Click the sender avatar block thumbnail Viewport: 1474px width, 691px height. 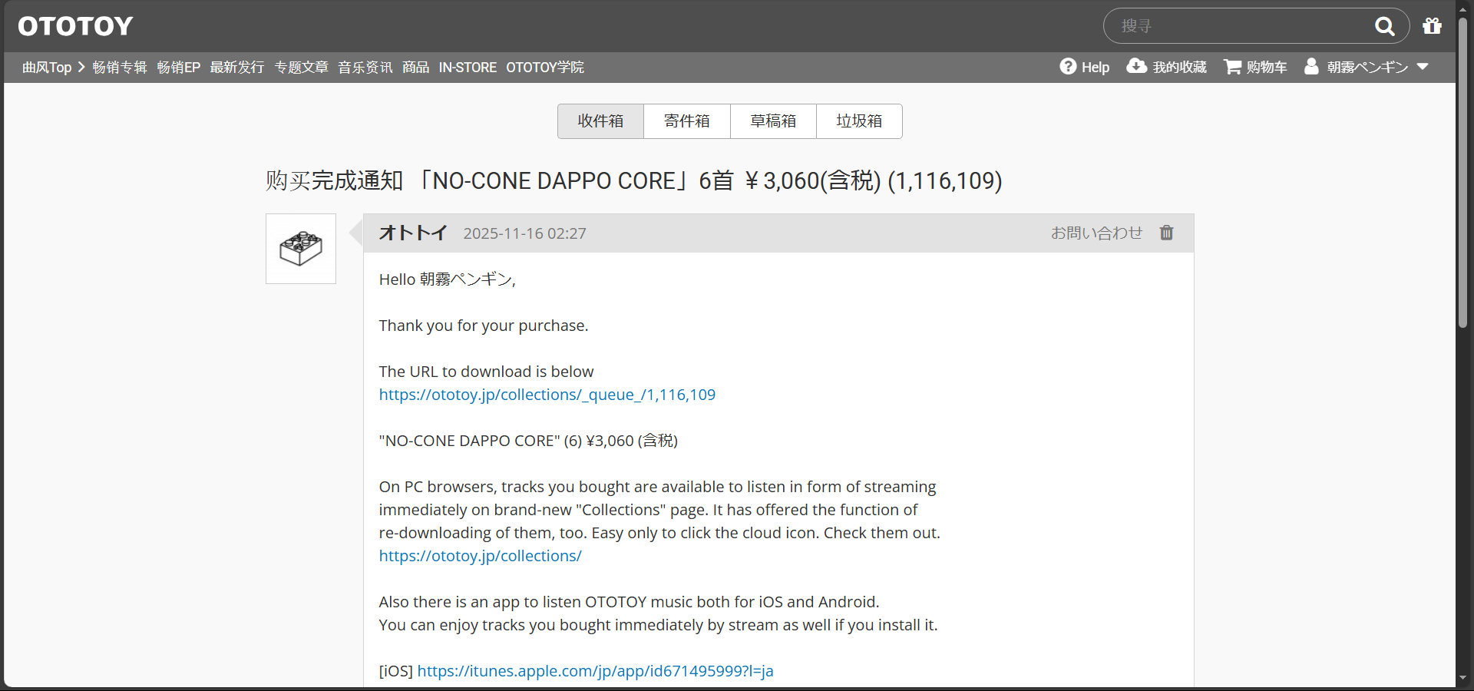point(301,249)
